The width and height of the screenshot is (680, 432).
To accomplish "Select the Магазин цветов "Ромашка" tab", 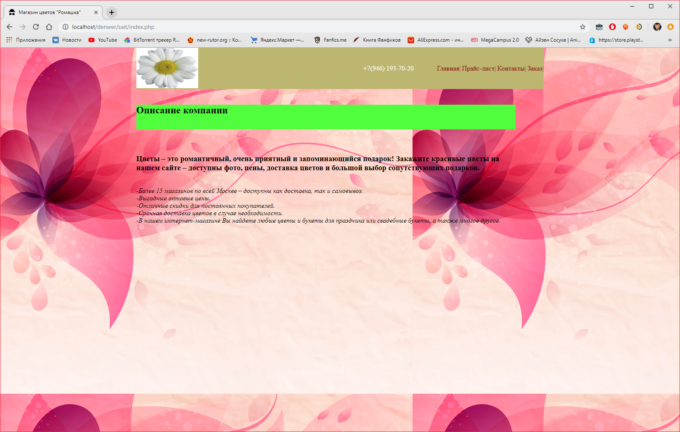I will (x=49, y=12).
